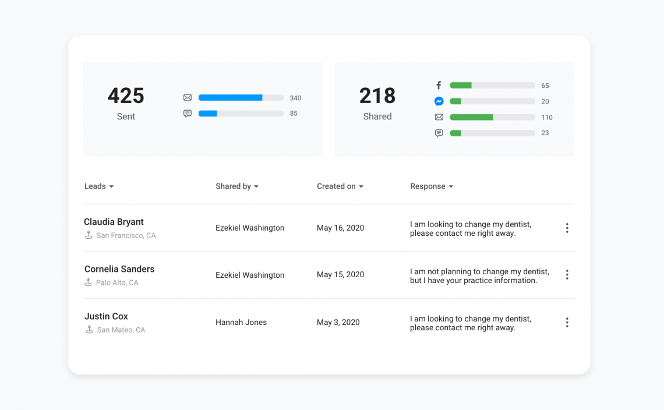Open the three-dot menu for Justin Cox

click(x=567, y=322)
